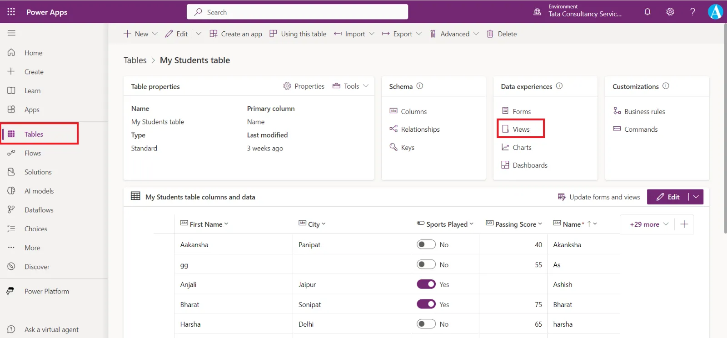This screenshot has height=338, width=727.
Task: Click the Schema info icon
Action: [420, 86]
